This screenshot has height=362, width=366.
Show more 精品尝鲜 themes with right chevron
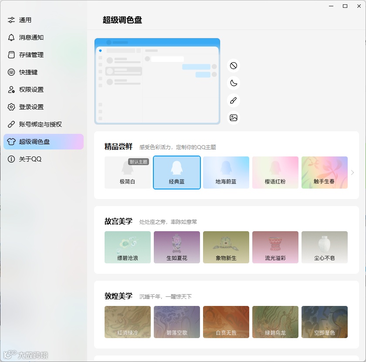click(x=352, y=173)
